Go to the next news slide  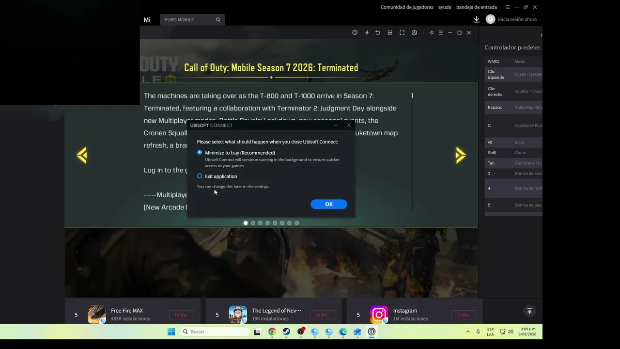[x=460, y=155]
